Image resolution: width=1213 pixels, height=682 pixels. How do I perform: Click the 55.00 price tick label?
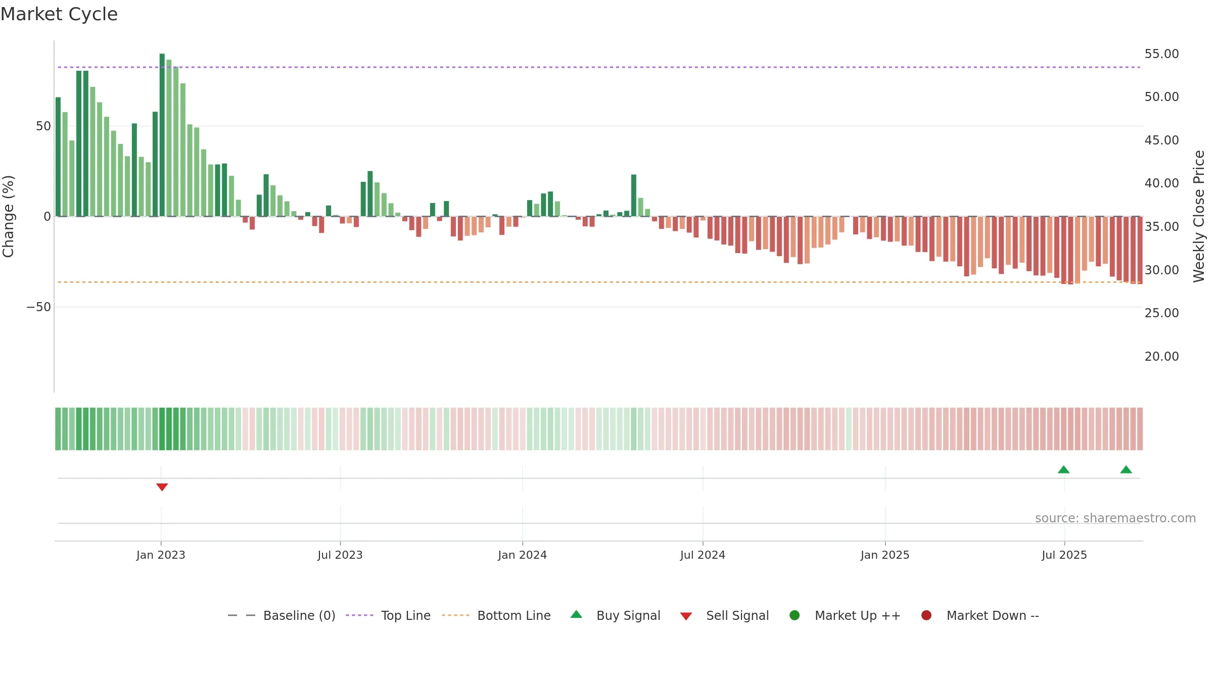point(1161,54)
